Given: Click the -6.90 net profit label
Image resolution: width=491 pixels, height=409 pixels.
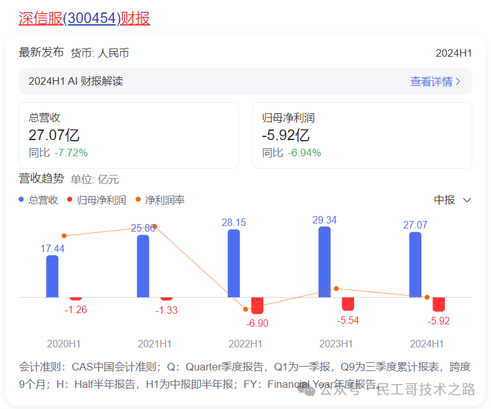Looking at the screenshot, I should coord(257,323).
